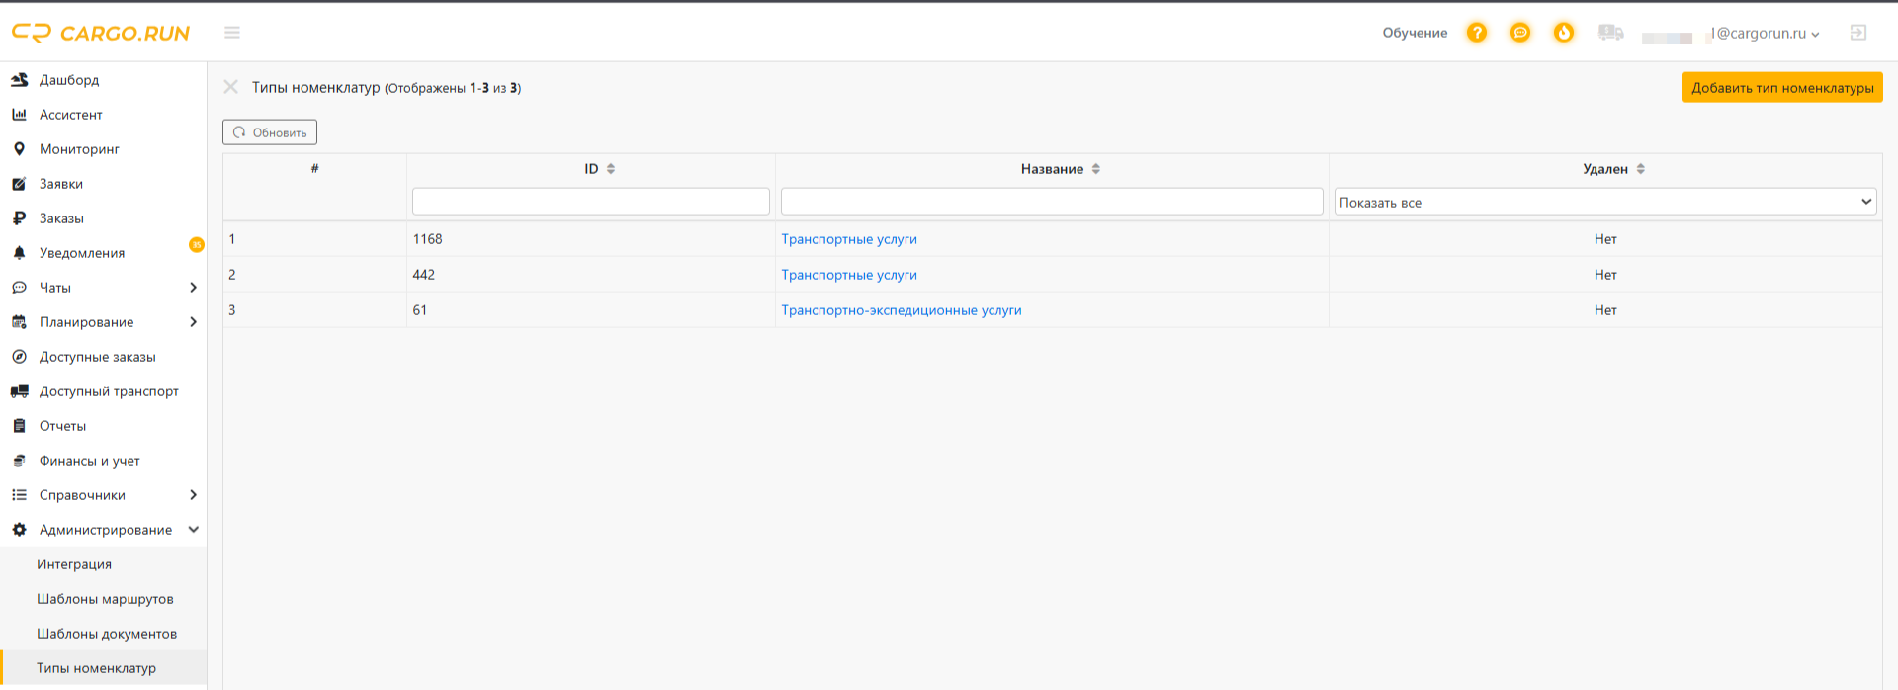1898x690 pixels.
Task: Click the Чаты speech bubble icon
Action: [x=19, y=288]
